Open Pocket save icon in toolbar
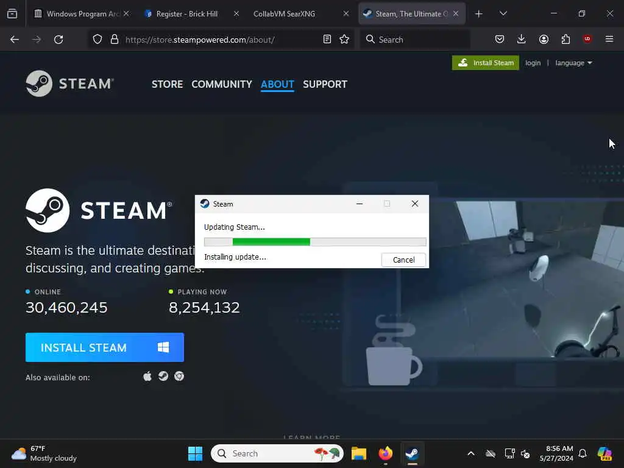This screenshot has width=624, height=468. pyautogui.click(x=500, y=39)
